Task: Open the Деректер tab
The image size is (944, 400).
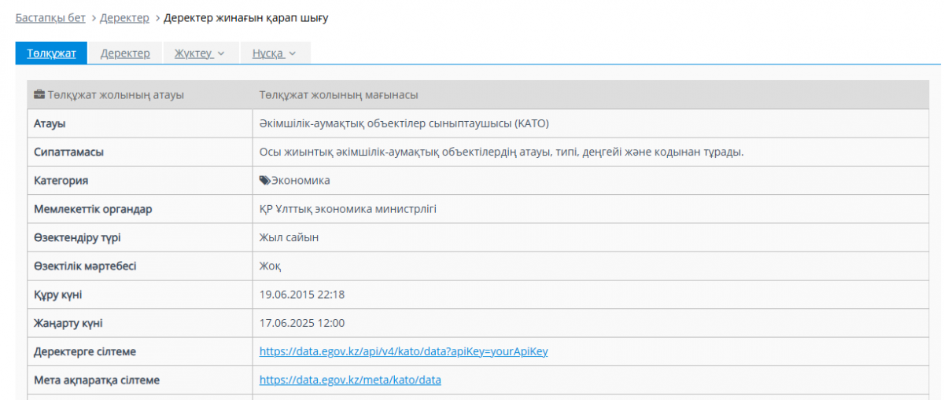Action: 125,53
